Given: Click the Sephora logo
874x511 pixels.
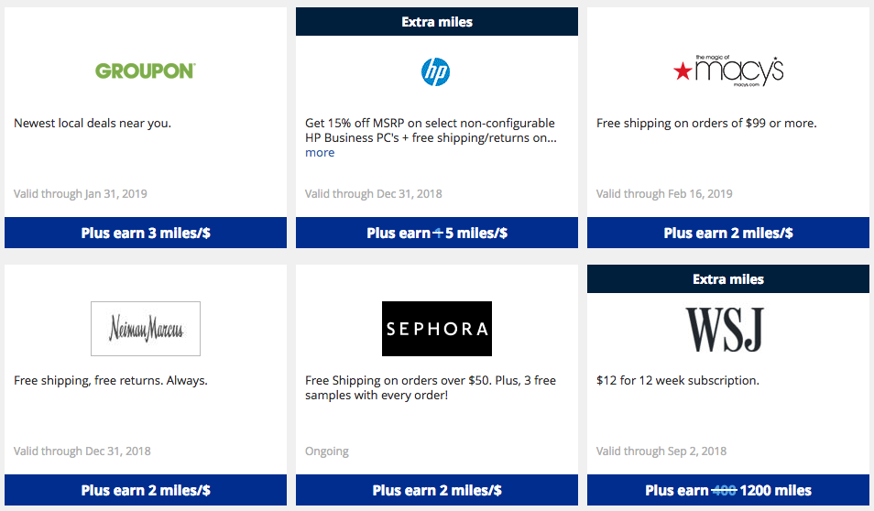Looking at the screenshot, I should 437,329.
